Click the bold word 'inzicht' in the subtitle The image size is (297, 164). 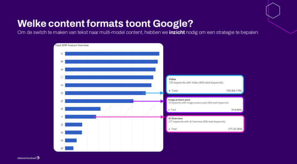[x=177, y=32]
